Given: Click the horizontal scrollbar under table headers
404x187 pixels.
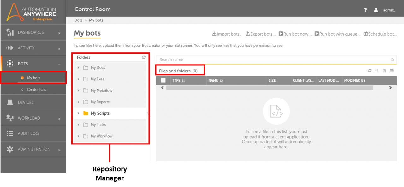Looking at the screenshot, I should [270, 88].
